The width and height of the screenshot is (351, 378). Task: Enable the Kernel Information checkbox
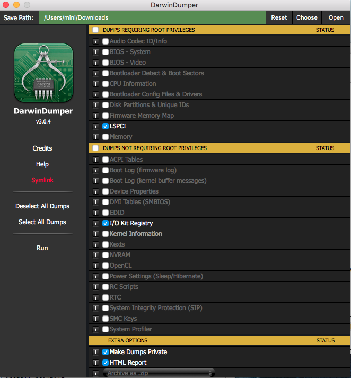(x=106, y=234)
